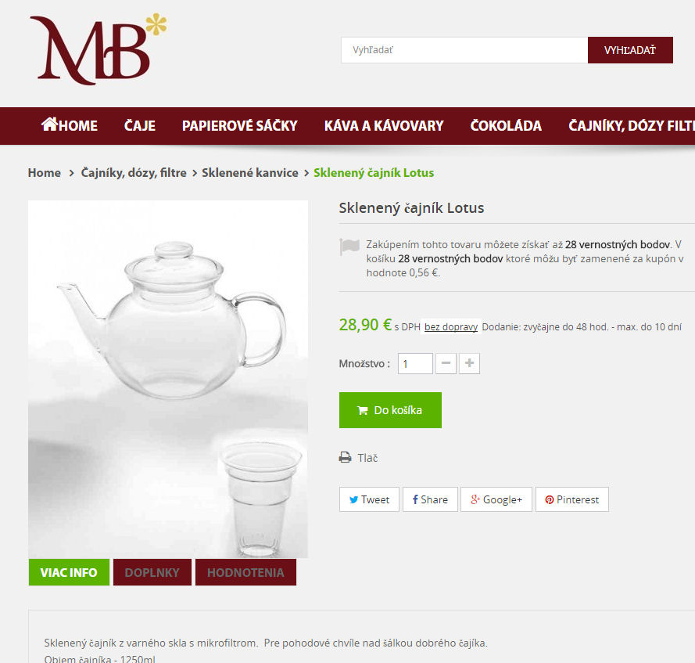Share product on Facebook

coord(430,499)
